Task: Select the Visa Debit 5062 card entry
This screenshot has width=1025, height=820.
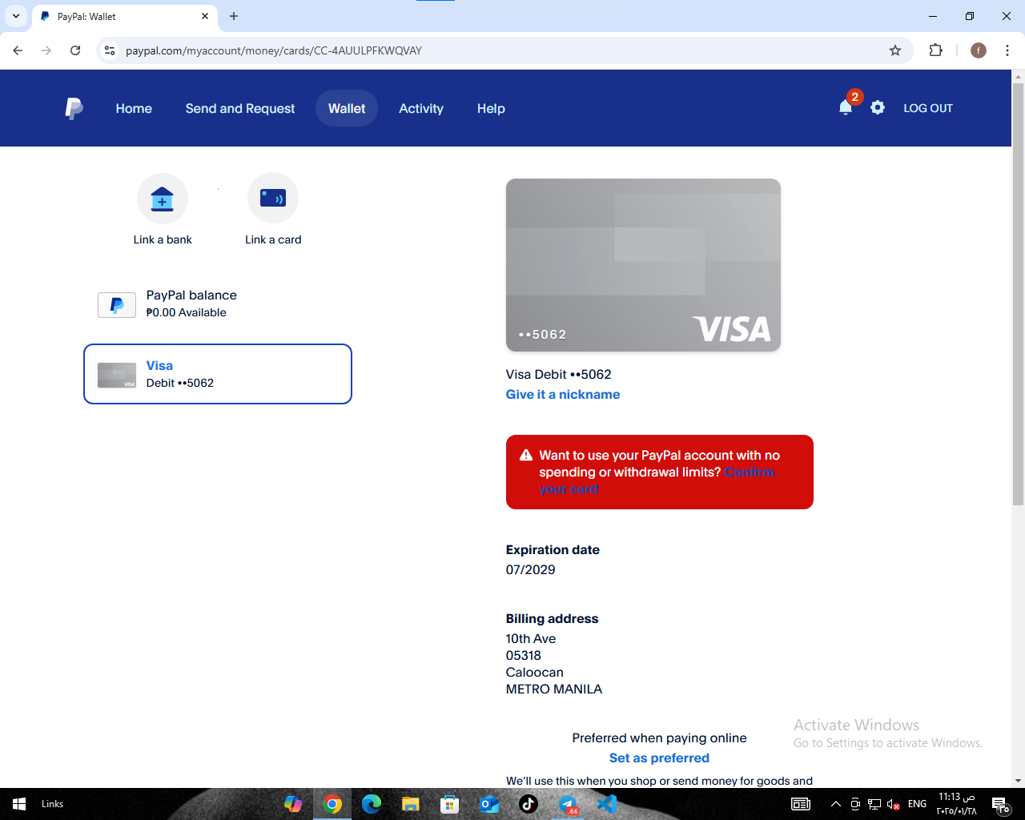Action: 218,374
